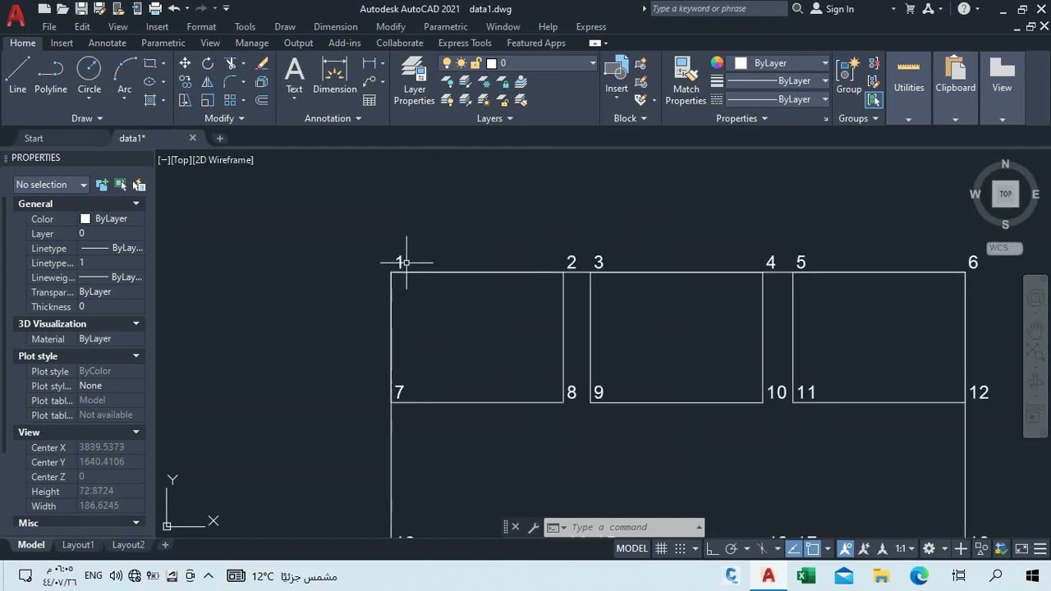
Task: Click the color wheel icon in Properties panel
Action: tap(717, 63)
